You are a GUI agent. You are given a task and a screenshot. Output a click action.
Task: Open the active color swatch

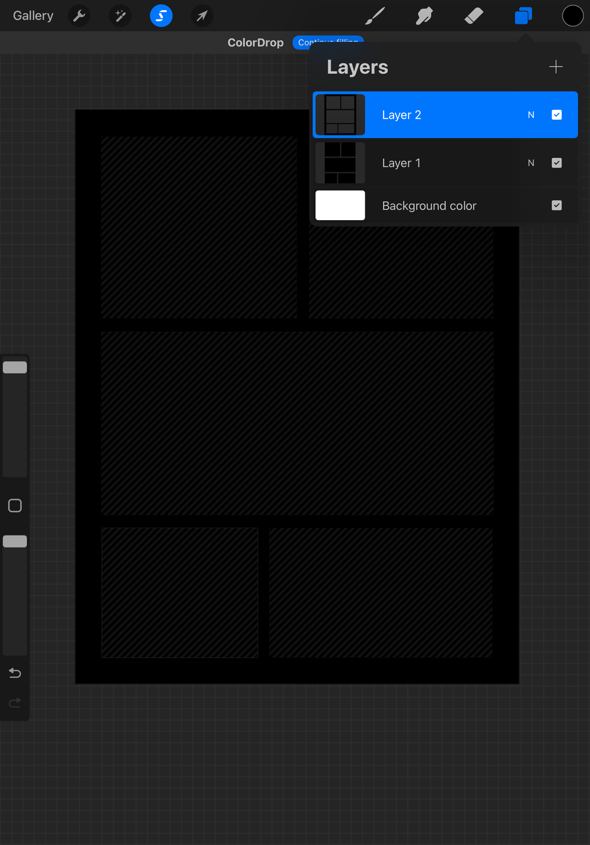point(572,15)
